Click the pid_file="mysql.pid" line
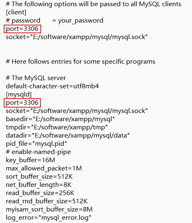 pyautogui.click(x=36, y=144)
